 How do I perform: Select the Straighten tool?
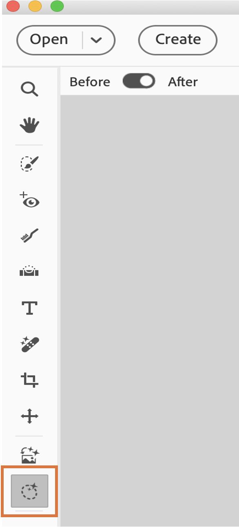tap(29, 270)
